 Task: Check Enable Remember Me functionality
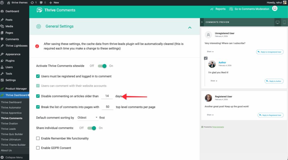click(38, 138)
